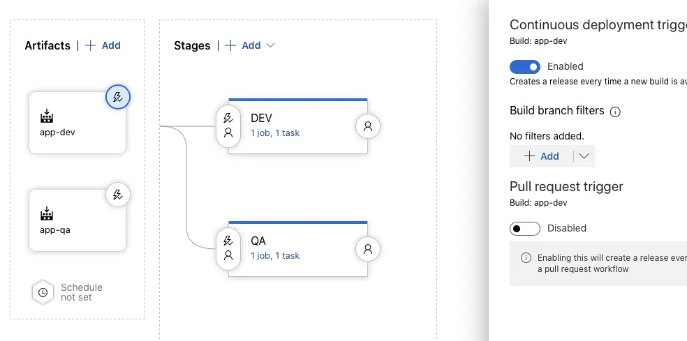Disable the continuous deployment trigger toggle

[525, 66]
